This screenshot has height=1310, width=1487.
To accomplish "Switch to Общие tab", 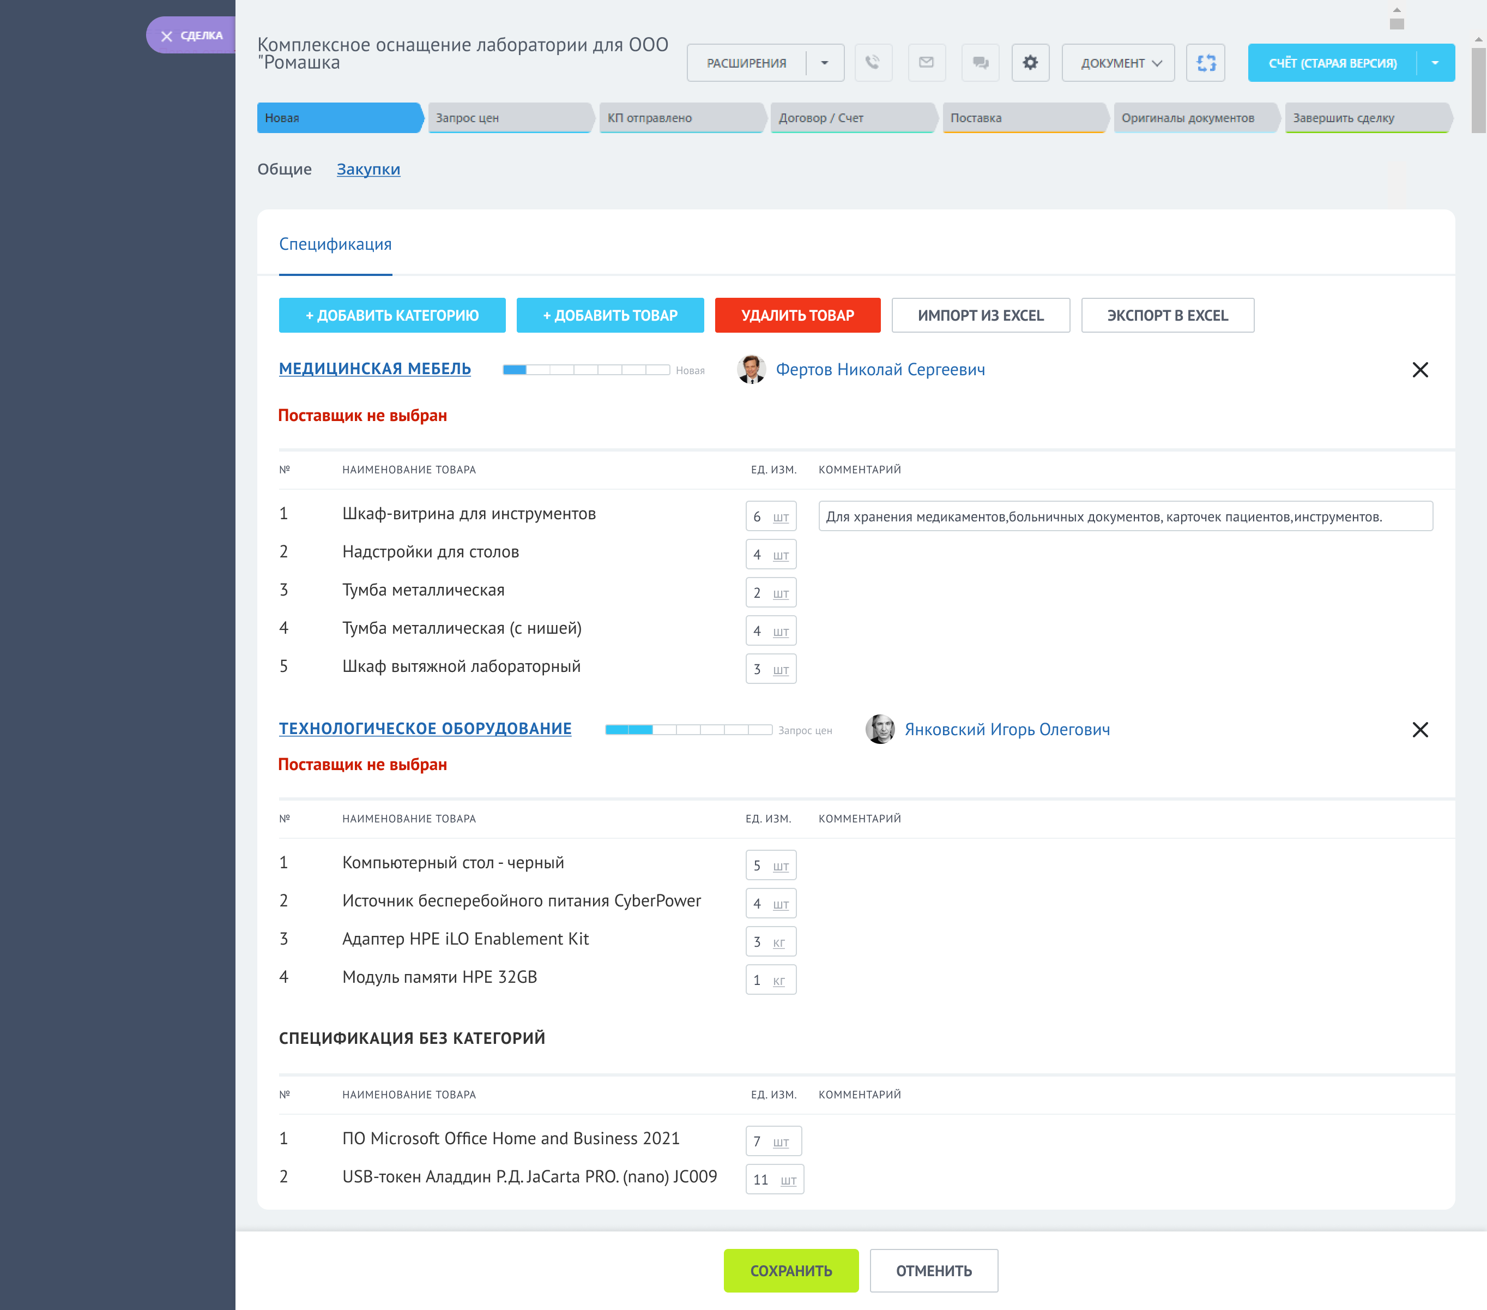I will click(285, 169).
